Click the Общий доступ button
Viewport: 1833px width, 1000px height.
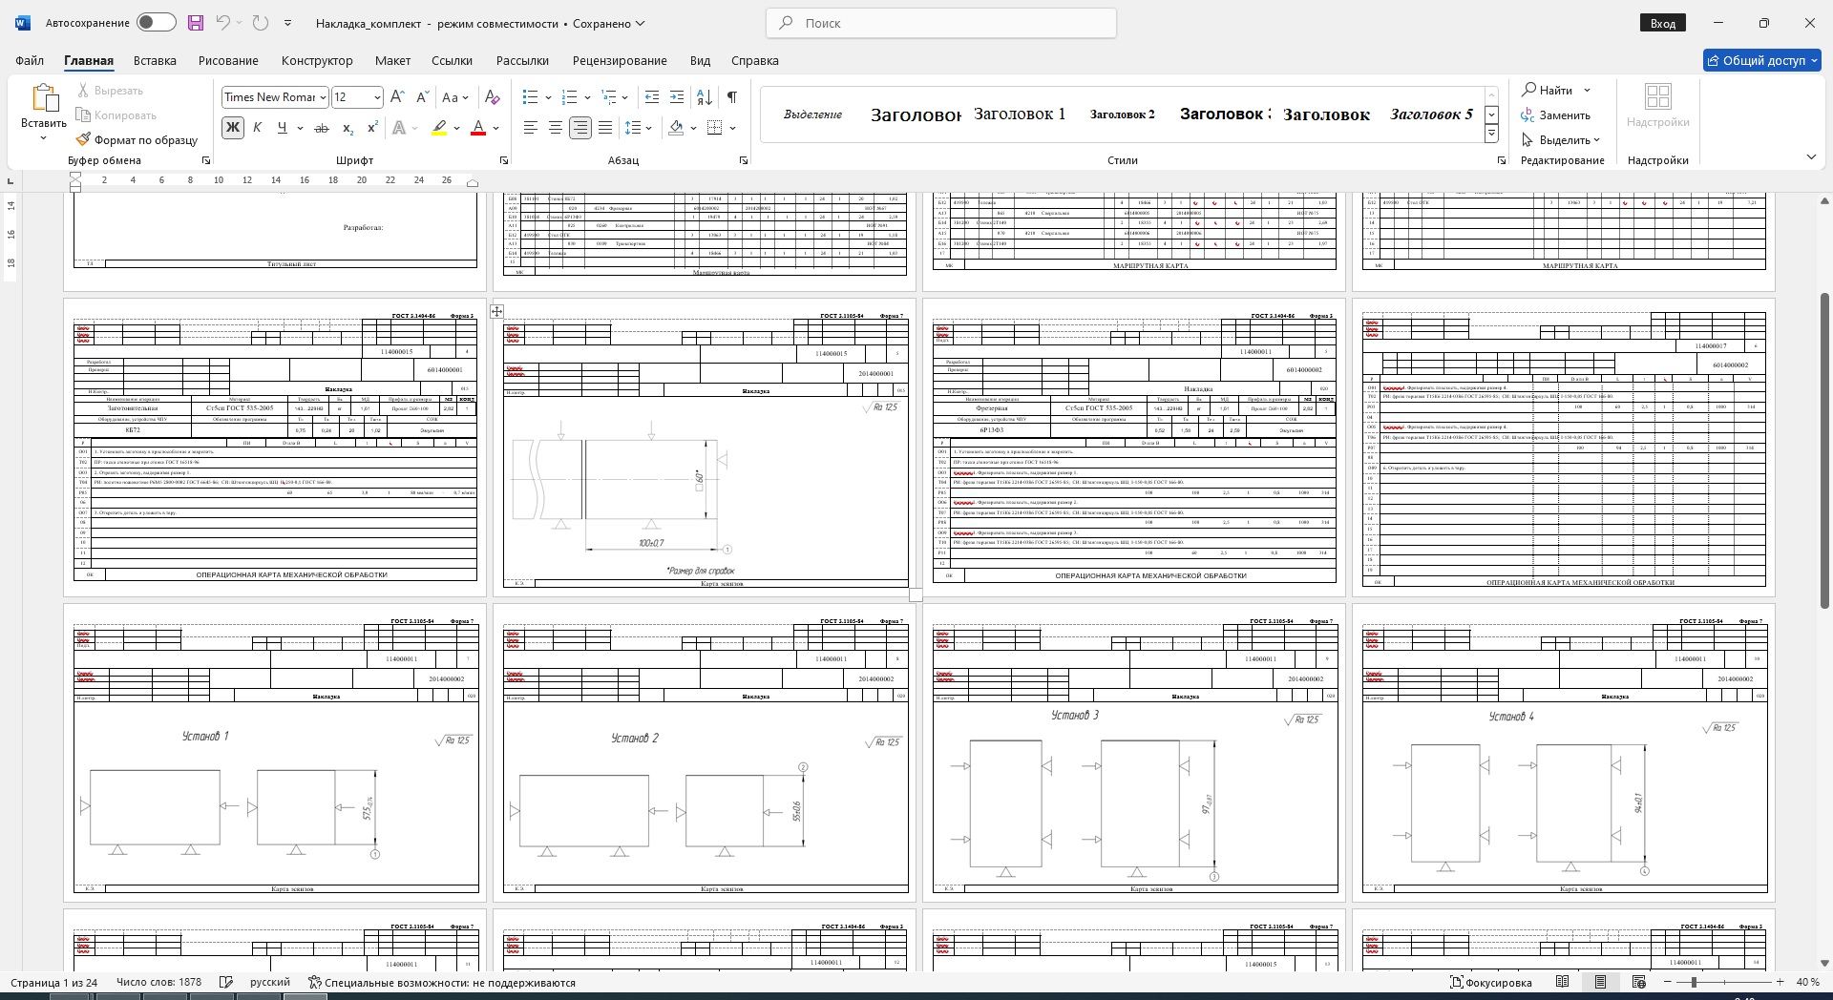click(1762, 60)
